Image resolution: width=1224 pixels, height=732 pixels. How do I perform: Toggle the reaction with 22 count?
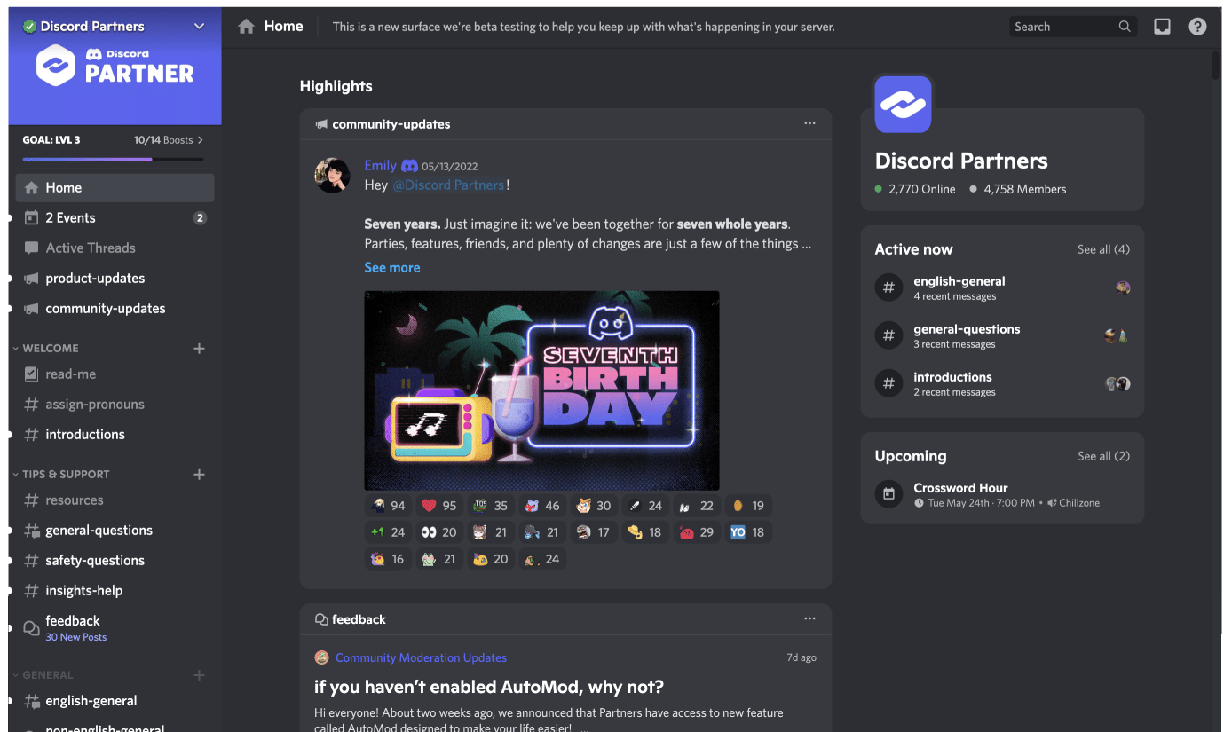click(x=697, y=506)
